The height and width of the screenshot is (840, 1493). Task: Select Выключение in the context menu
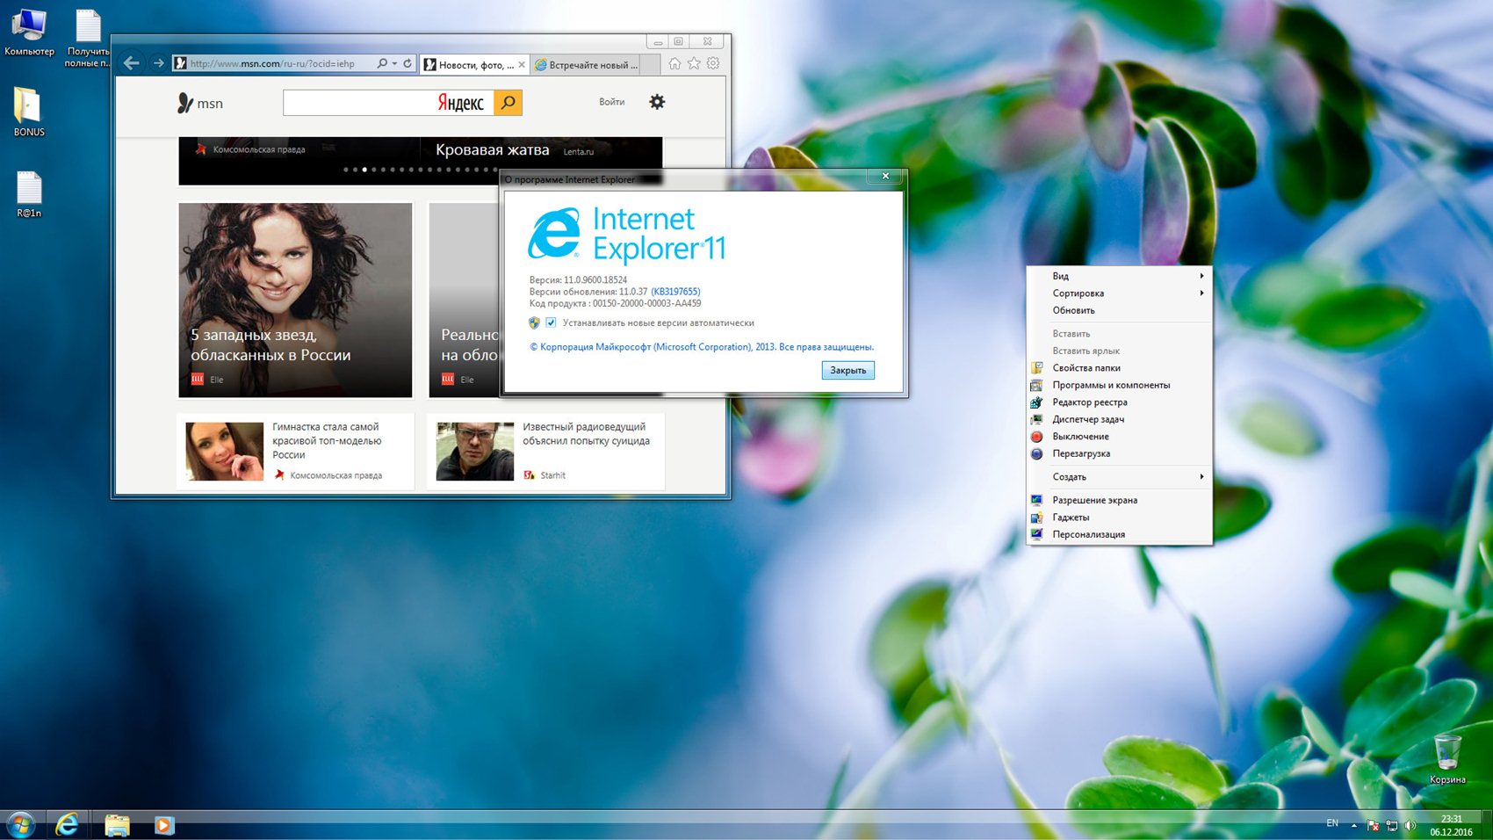pyautogui.click(x=1119, y=437)
